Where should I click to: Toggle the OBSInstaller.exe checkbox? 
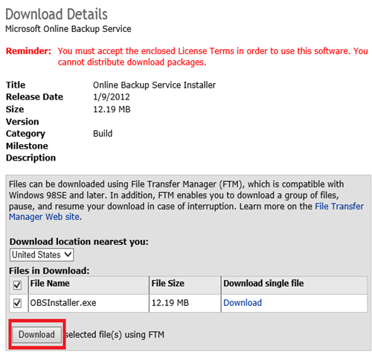tap(17, 303)
